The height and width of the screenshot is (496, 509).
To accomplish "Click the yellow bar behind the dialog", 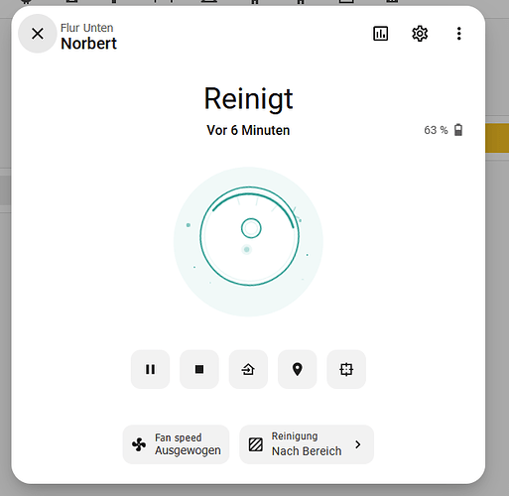I will [497, 138].
